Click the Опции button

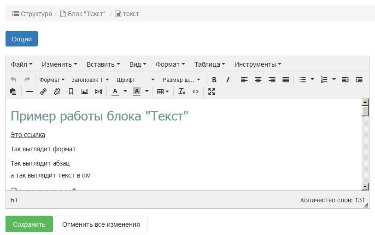click(x=22, y=39)
